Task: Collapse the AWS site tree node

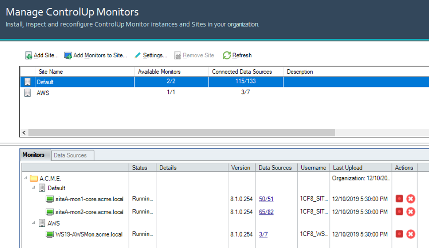Action: point(33,223)
